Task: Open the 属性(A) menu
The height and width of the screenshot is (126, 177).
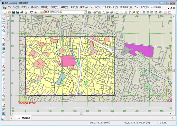Action: click(84, 7)
